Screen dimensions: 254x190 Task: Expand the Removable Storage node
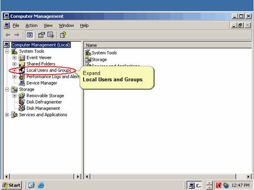click(x=14, y=96)
